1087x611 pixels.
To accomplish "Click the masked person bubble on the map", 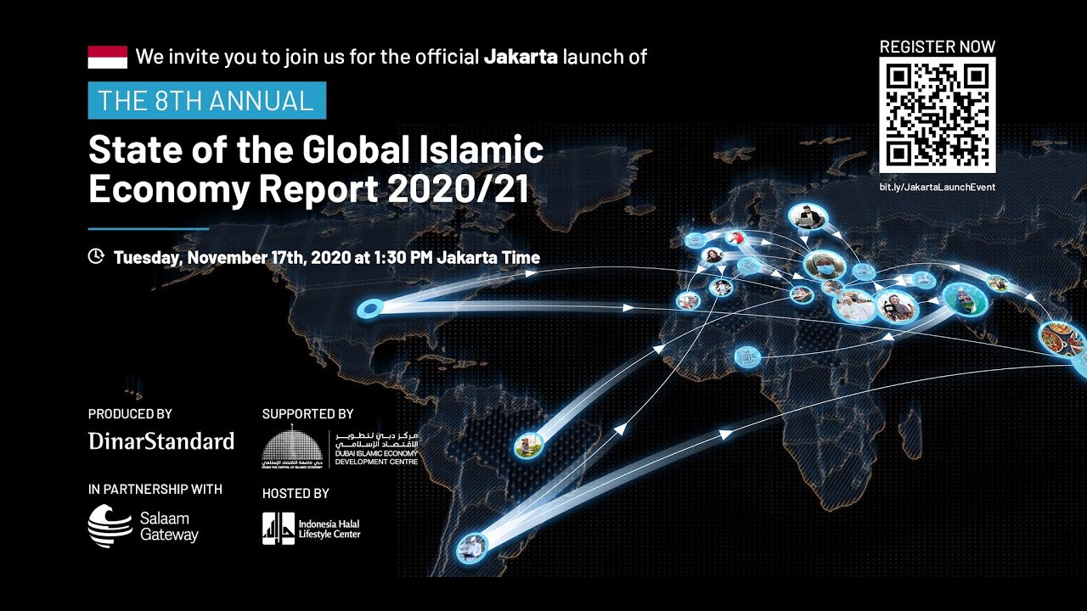I will 825,266.
